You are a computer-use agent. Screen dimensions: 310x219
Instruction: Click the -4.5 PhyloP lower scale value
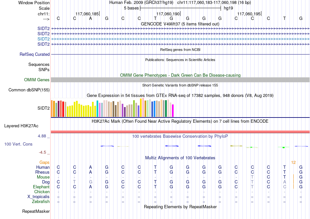tap(42, 152)
